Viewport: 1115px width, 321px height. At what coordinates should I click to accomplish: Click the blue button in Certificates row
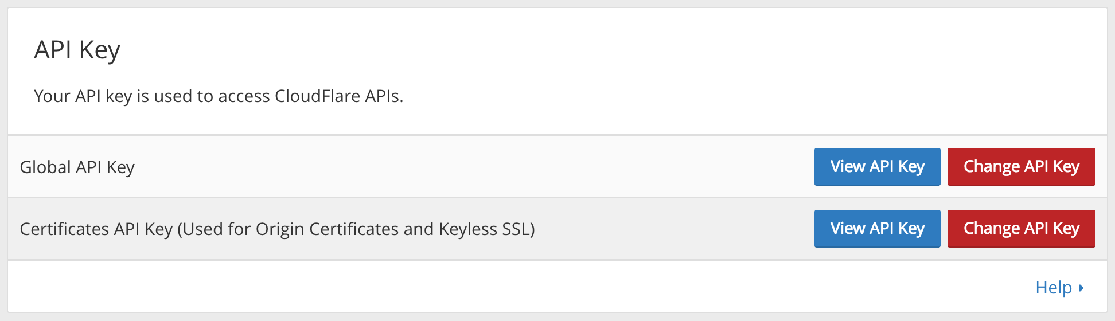pos(877,229)
